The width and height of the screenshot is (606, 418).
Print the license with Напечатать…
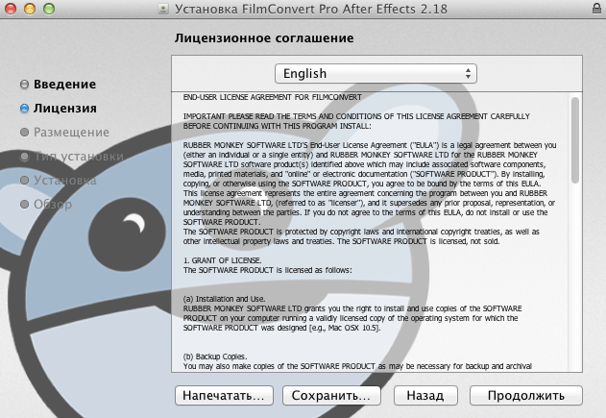(x=224, y=395)
